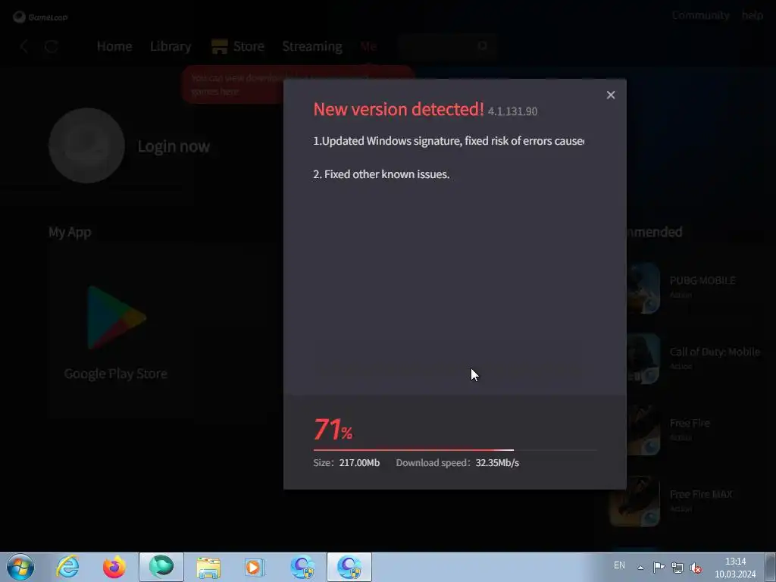The image size is (776, 582).
Task: Open Windows Explorer from taskbar
Action: 208,567
